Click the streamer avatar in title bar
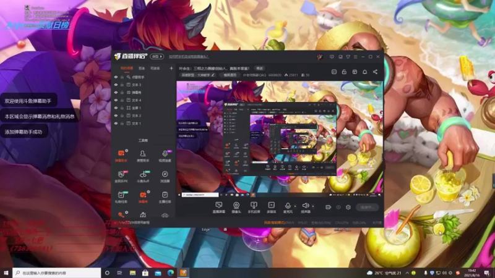 pyautogui.click(x=319, y=57)
